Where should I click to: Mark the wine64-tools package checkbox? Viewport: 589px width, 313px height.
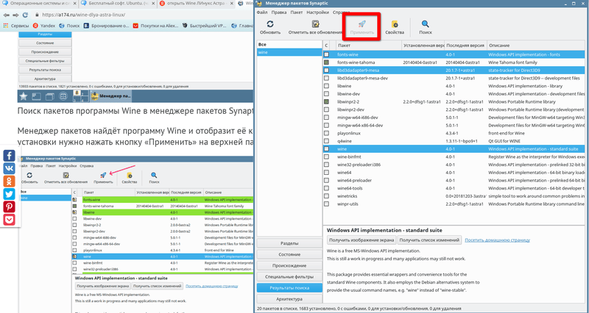pos(326,188)
